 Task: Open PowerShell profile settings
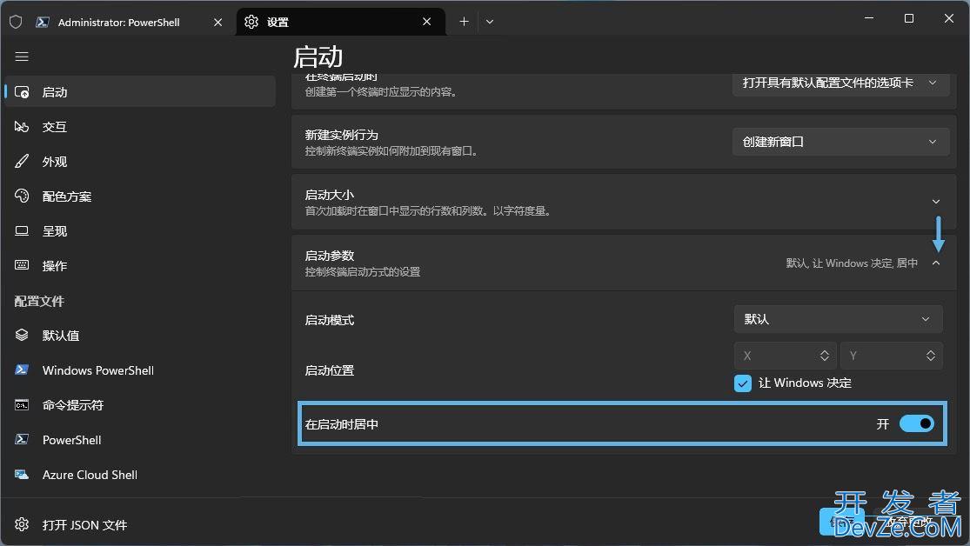pyautogui.click(x=140, y=440)
